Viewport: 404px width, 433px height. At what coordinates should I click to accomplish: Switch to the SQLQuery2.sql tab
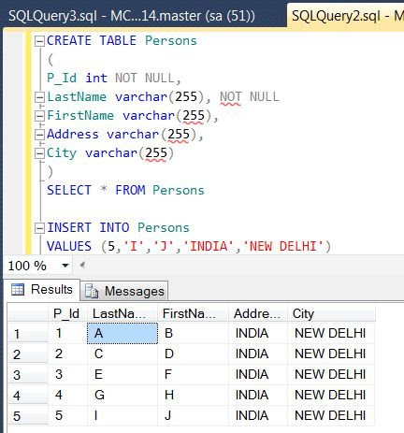pyautogui.click(x=346, y=16)
